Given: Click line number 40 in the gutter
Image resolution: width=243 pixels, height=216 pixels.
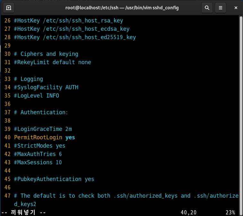Looking at the screenshot, I should coord(7,137).
